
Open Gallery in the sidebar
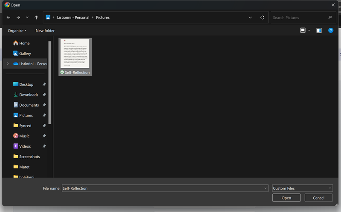[x=25, y=53]
